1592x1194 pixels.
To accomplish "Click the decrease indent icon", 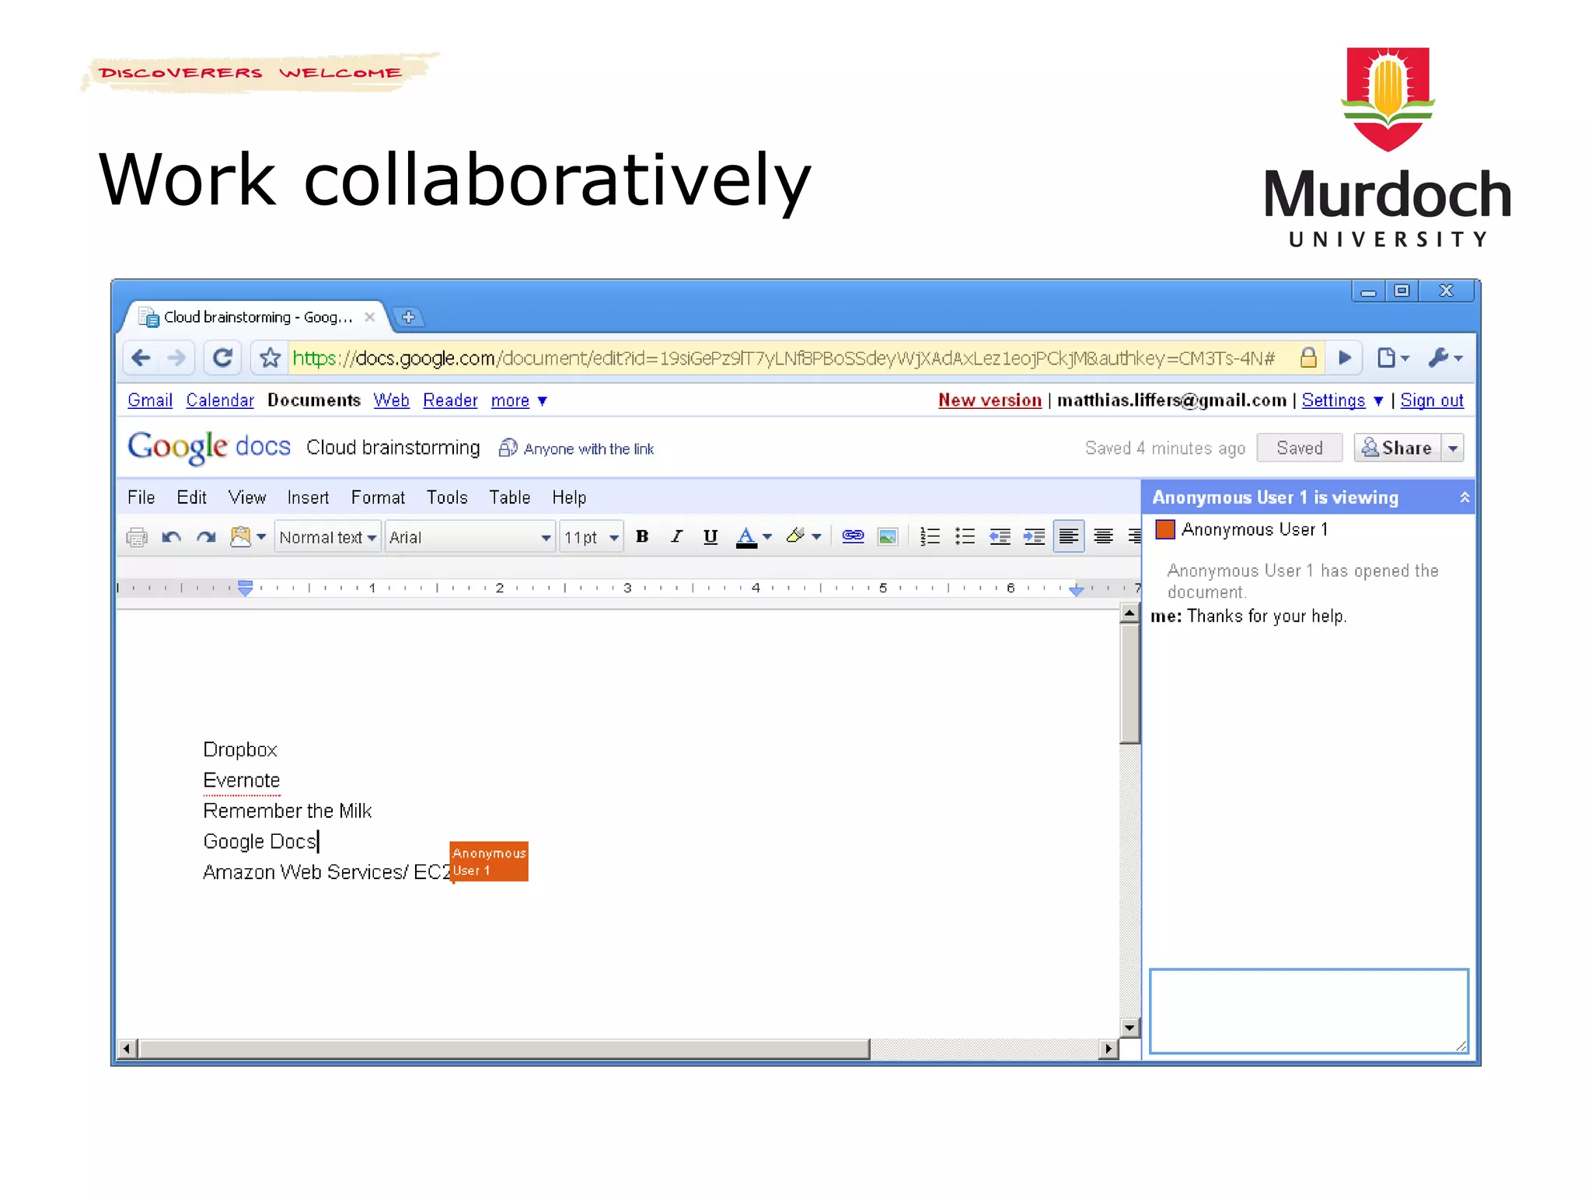I will (x=1000, y=536).
